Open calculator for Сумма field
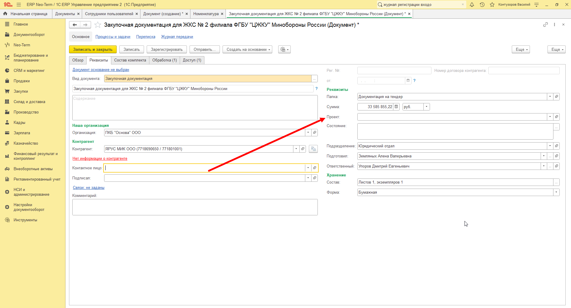The width and height of the screenshot is (571, 308). 396,107
